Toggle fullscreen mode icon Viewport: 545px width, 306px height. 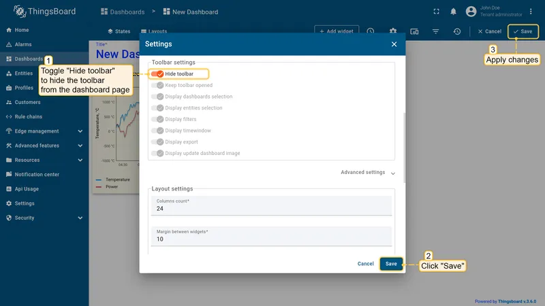click(x=436, y=12)
